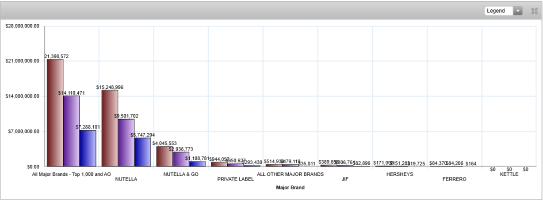The height and width of the screenshot is (200, 543).
Task: Click the red NUTELLA & GO bar
Action: click(x=164, y=156)
